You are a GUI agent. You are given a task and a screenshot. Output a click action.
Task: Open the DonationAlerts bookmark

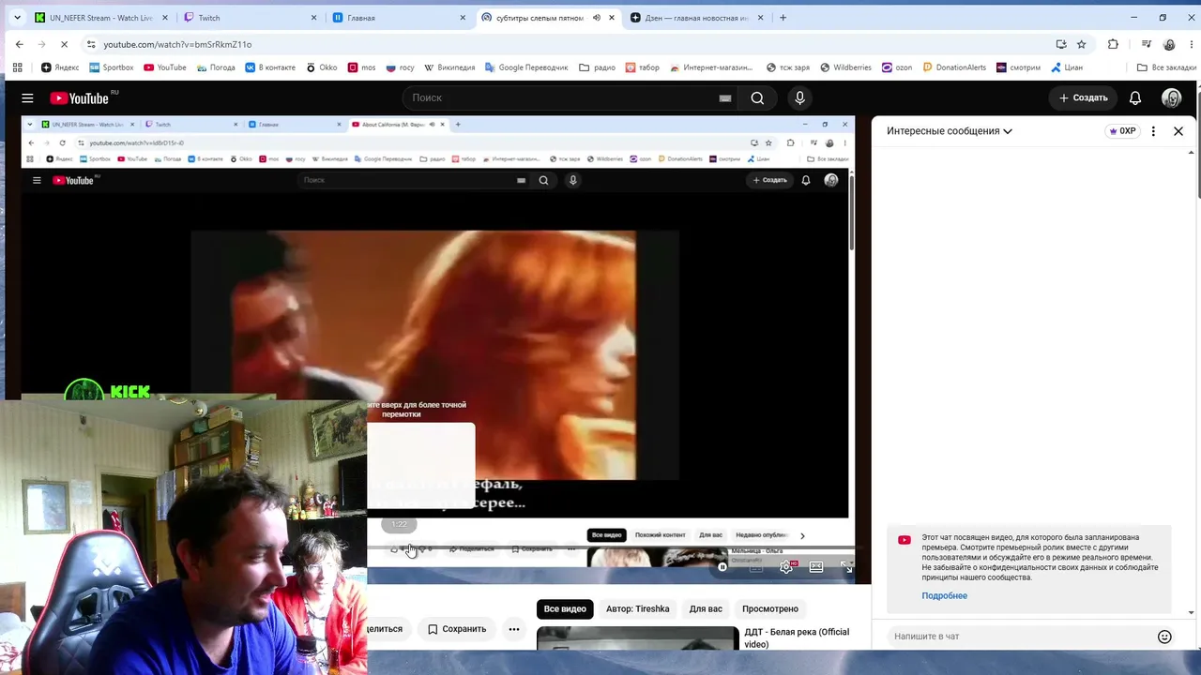(954, 67)
